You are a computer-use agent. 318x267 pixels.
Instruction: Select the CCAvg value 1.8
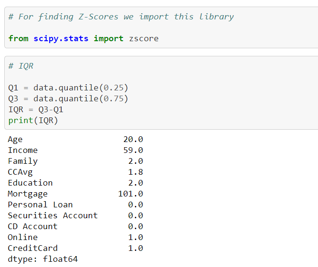[x=136, y=172]
